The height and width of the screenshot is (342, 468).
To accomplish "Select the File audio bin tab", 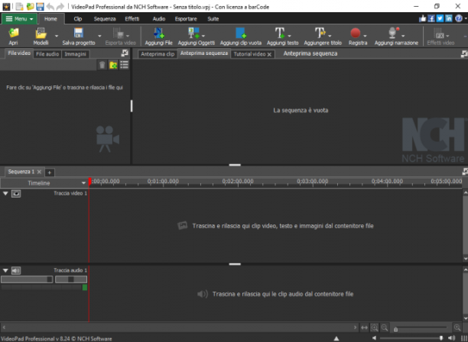I will (47, 54).
